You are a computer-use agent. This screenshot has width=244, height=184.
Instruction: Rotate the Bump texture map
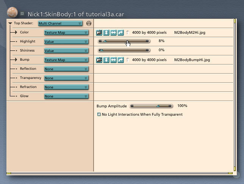coord(120,60)
